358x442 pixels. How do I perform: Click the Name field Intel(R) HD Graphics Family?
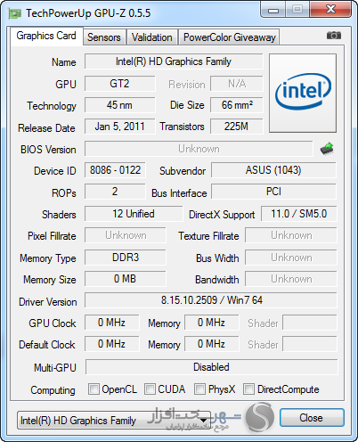tap(174, 61)
